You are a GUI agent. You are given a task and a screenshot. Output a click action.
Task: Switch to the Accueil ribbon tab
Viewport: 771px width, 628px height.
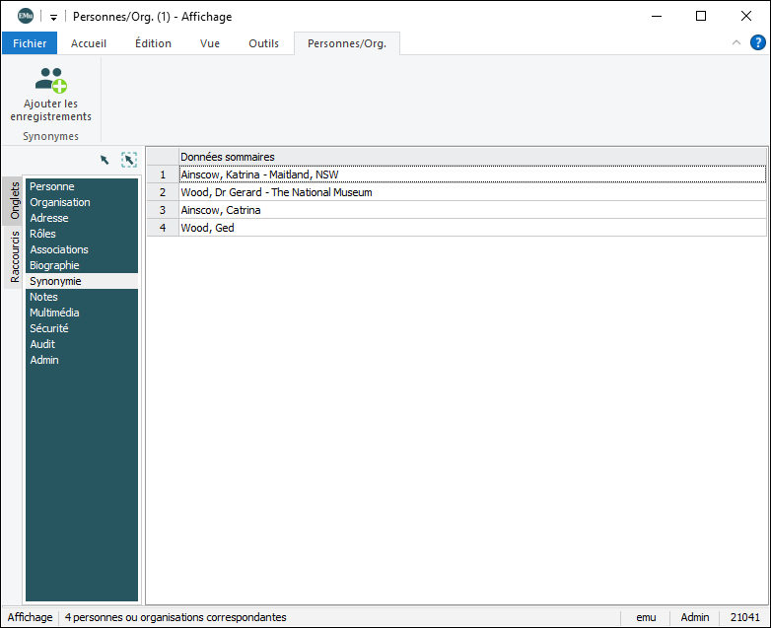pos(89,43)
